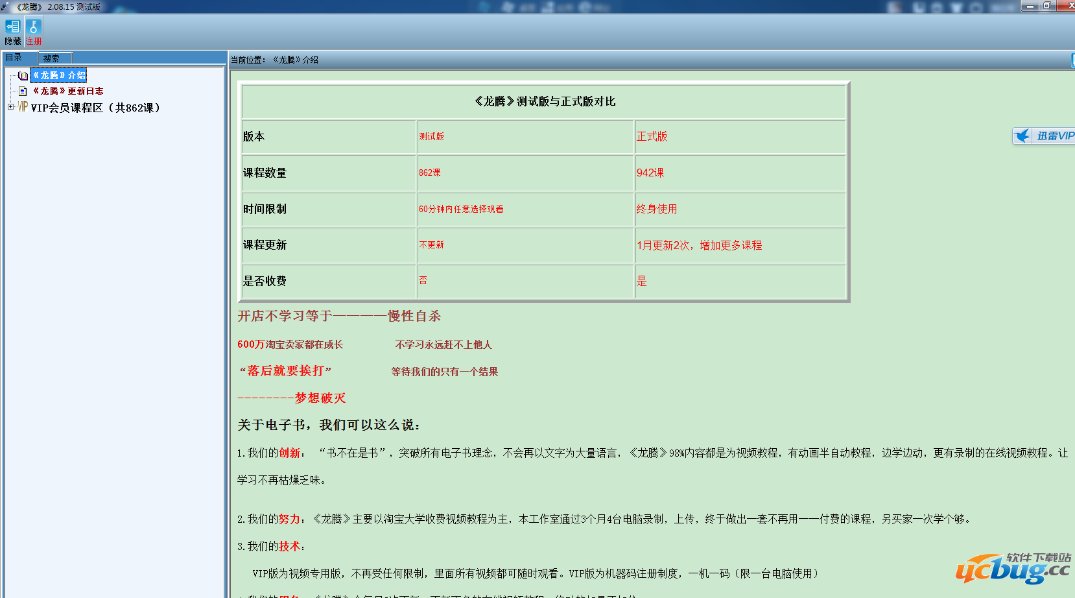Click the gold VIP icon in the tree
The height and width of the screenshot is (598, 1075).
[23, 107]
